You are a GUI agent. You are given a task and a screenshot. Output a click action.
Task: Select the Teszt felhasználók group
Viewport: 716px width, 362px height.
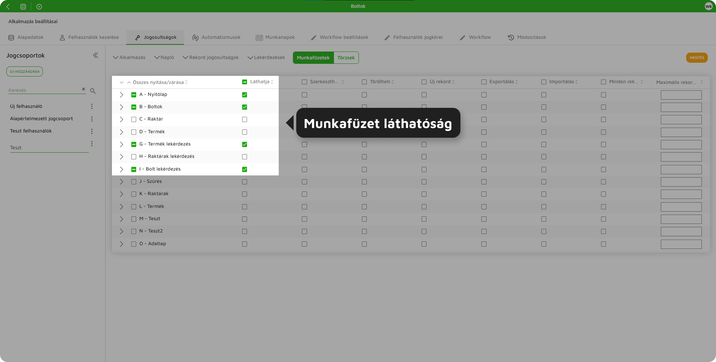[x=31, y=131]
